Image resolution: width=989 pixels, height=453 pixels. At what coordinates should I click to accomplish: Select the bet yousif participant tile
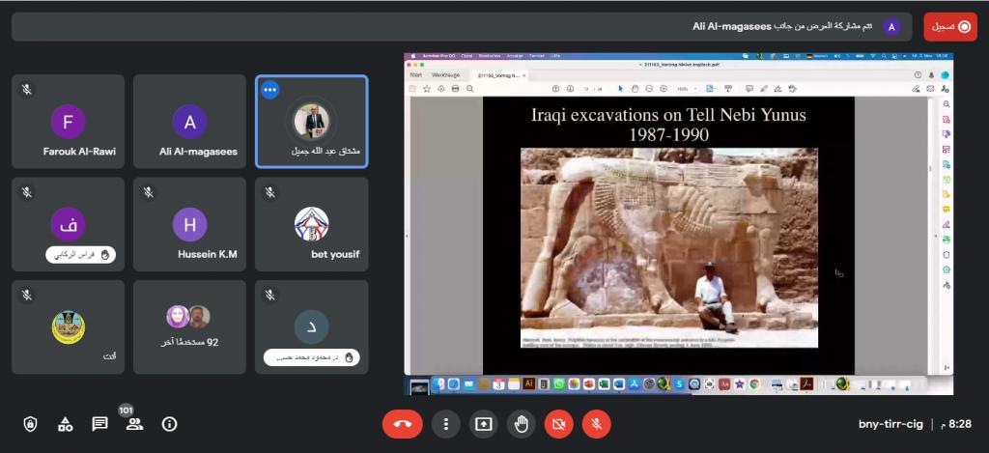[x=311, y=224]
